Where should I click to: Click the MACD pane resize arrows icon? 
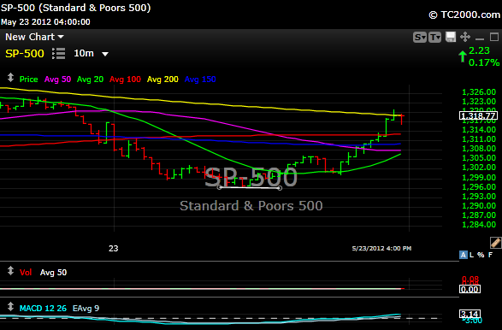pyautogui.click(x=10, y=307)
